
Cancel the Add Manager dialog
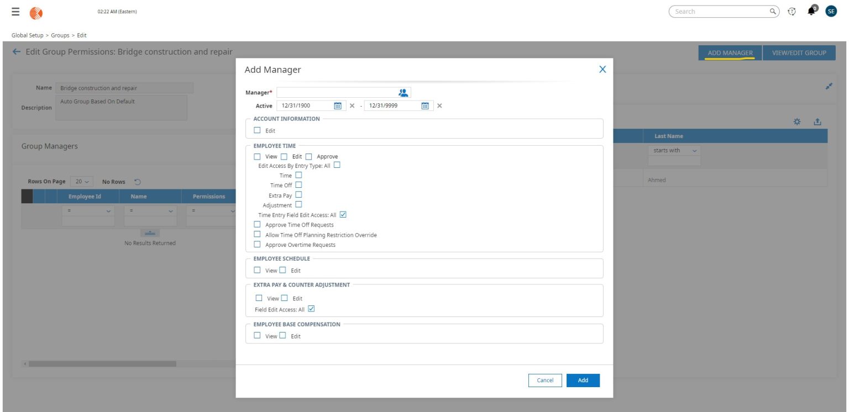coord(545,380)
